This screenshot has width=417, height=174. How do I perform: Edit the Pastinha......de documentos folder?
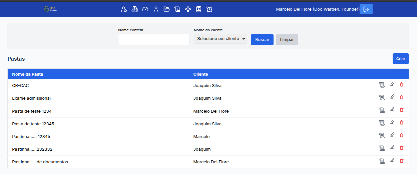tap(392, 161)
